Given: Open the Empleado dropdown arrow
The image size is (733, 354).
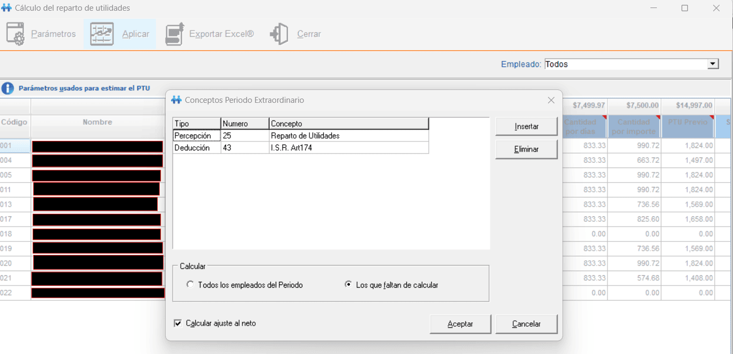Looking at the screenshot, I should coord(713,64).
